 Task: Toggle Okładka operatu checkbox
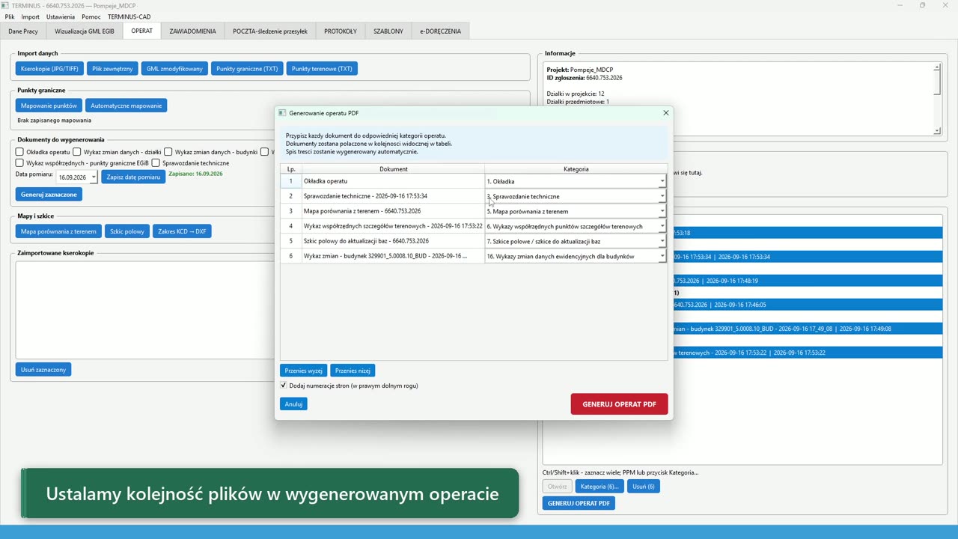coord(19,152)
